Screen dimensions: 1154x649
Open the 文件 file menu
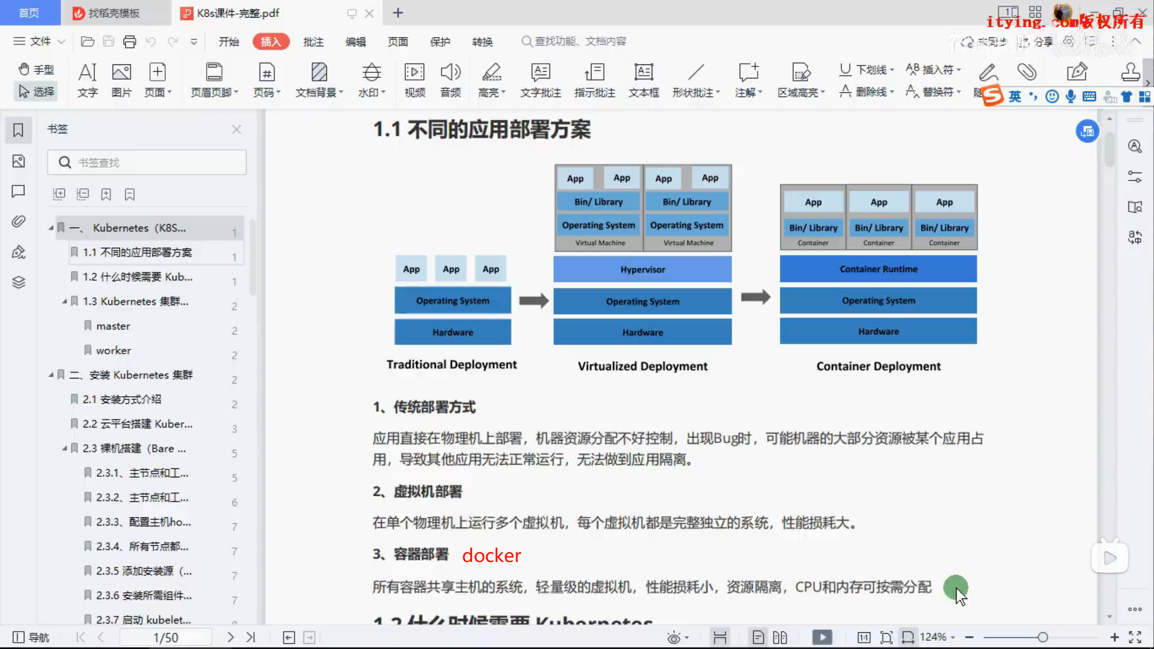pos(39,41)
